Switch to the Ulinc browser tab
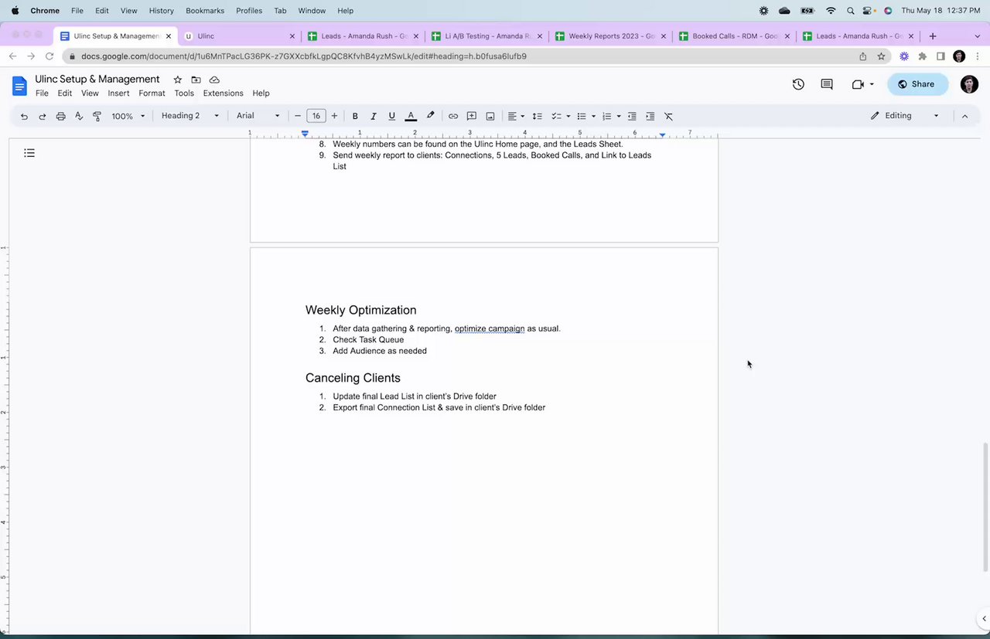The width and height of the screenshot is (990, 639). tap(240, 36)
